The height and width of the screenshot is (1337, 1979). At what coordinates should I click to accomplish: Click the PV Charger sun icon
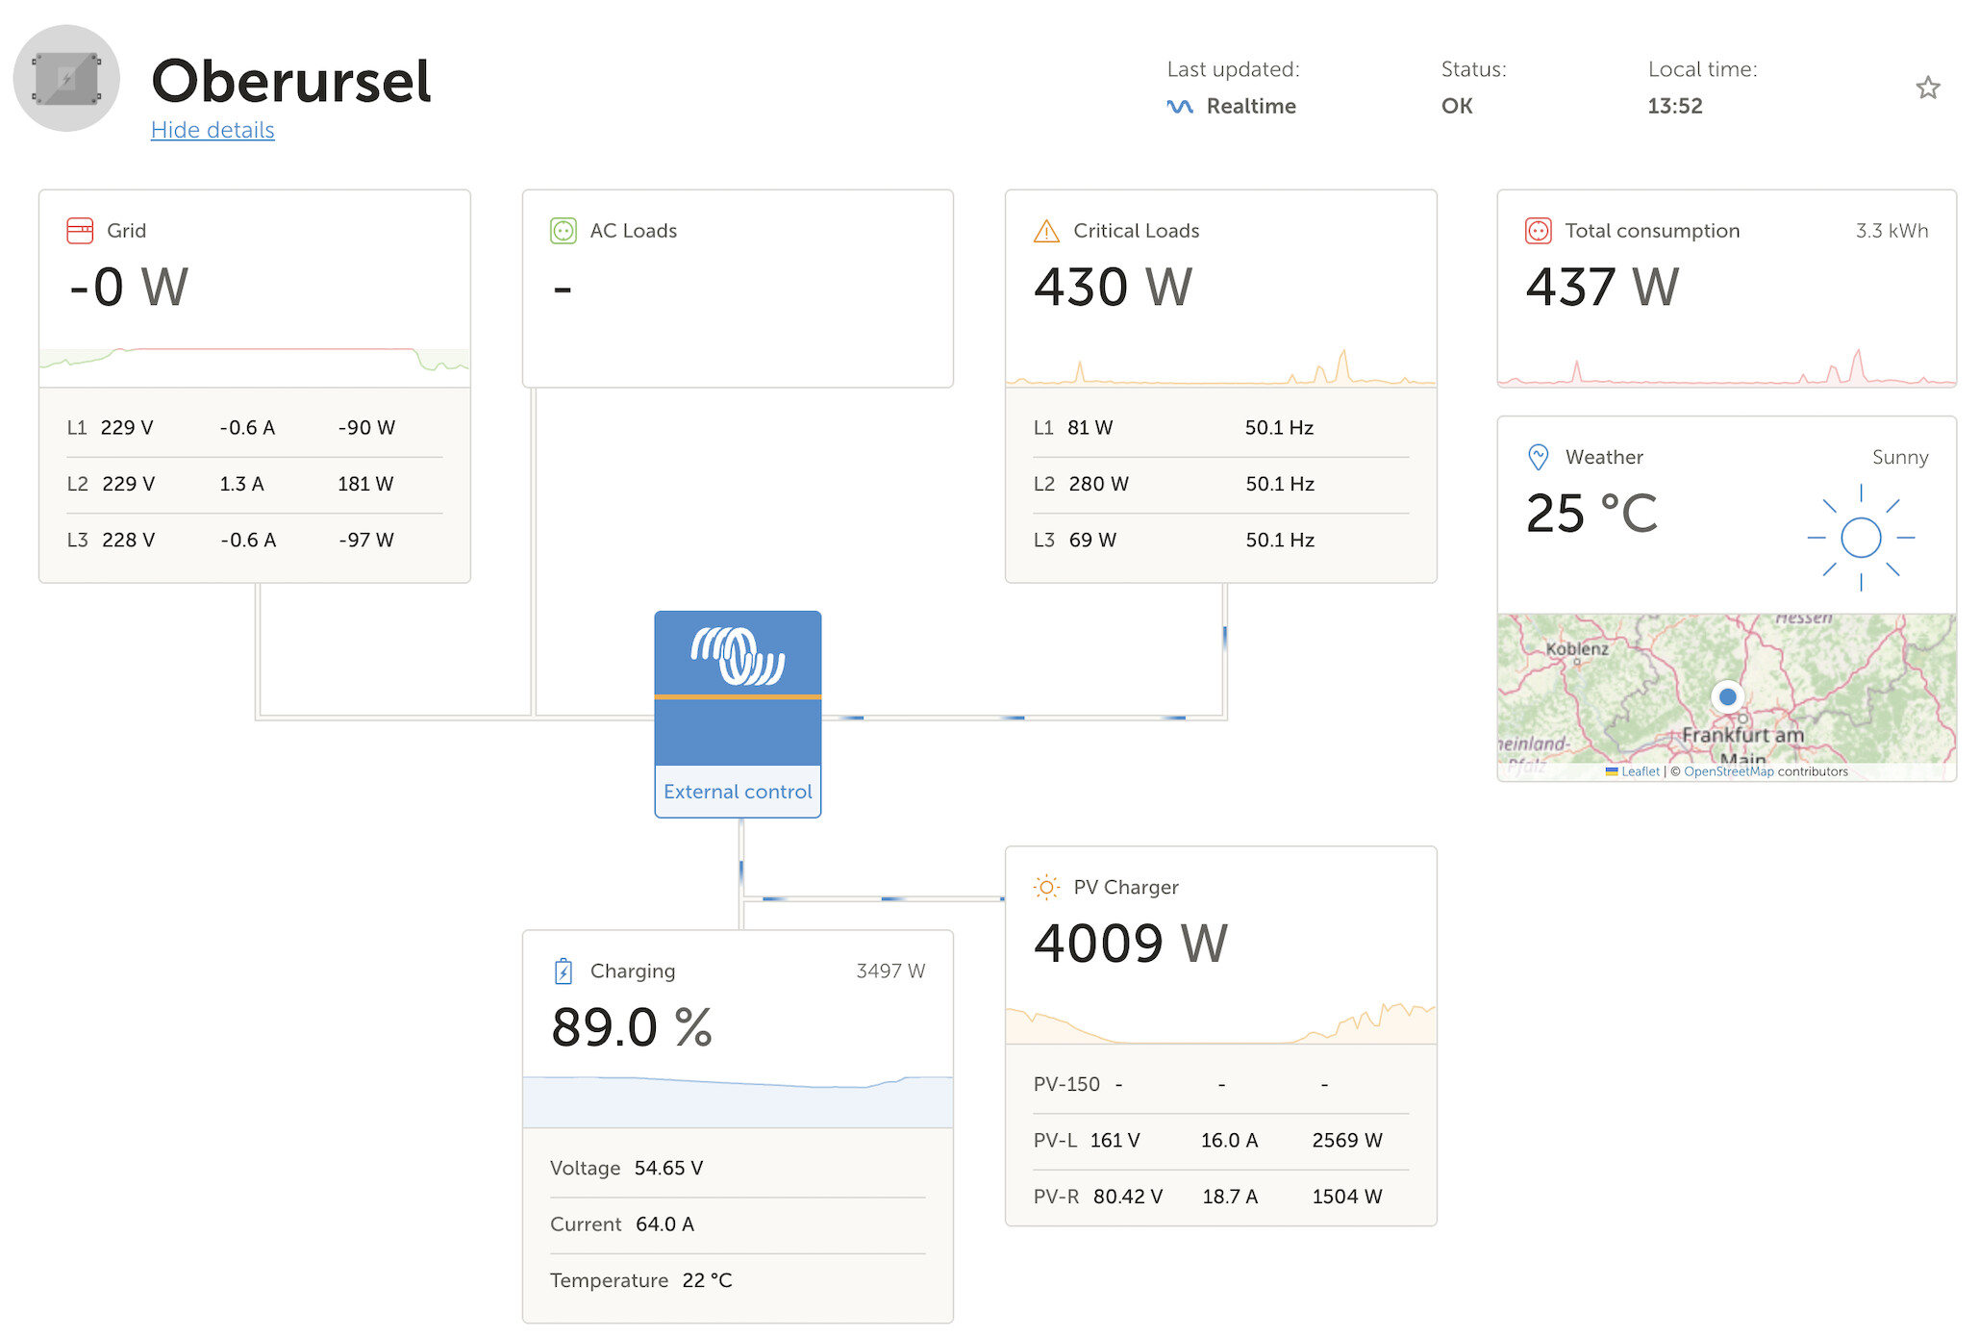pos(1046,887)
